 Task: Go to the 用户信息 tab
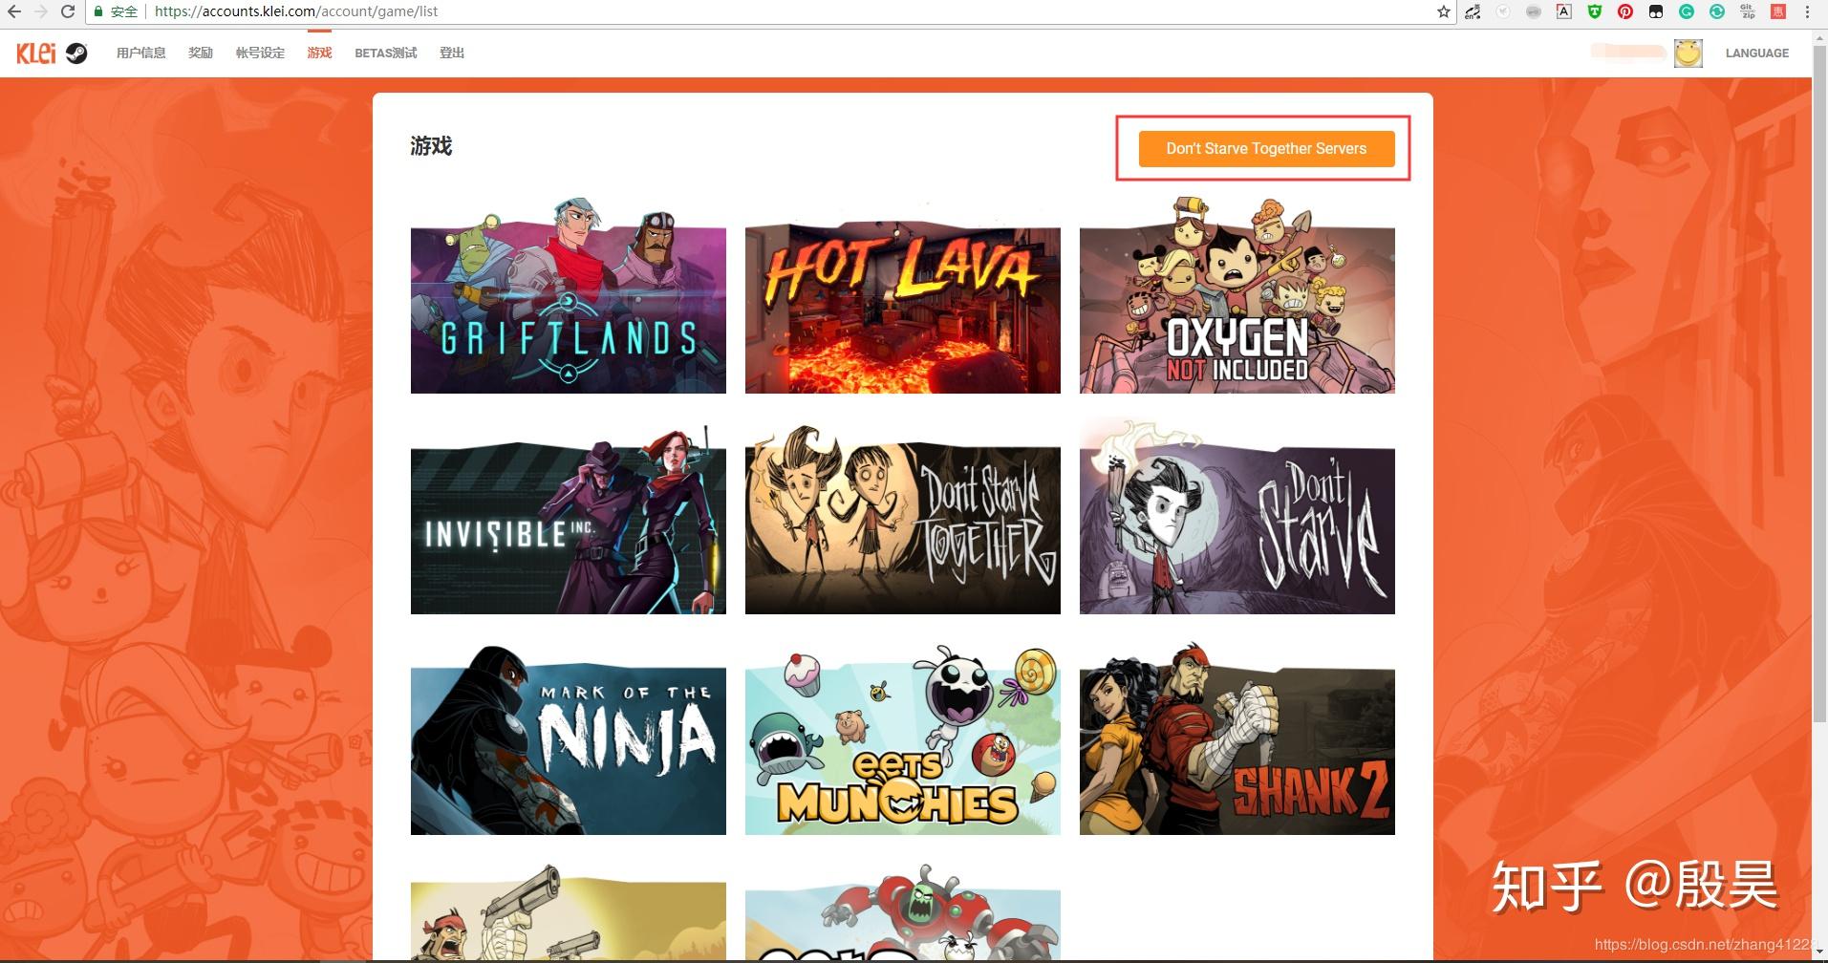[141, 53]
